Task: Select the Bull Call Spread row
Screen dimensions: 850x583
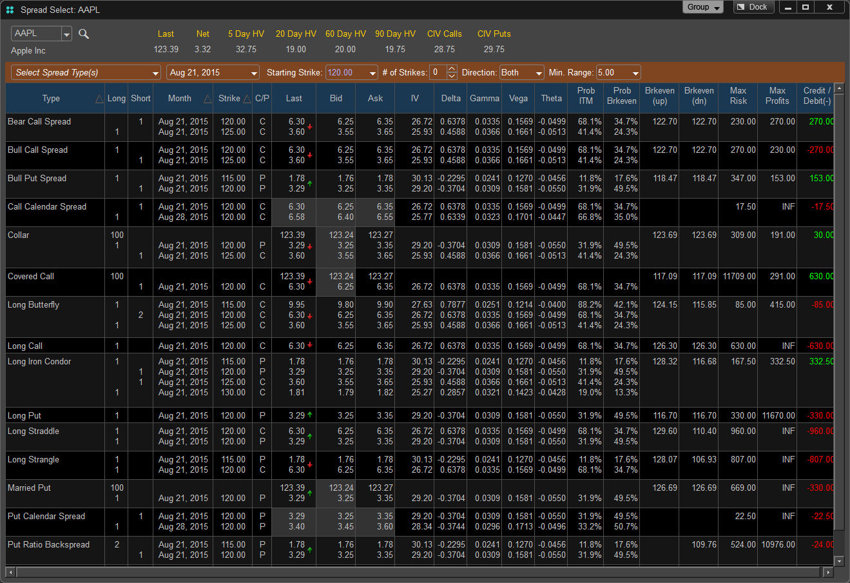Action: (420, 155)
